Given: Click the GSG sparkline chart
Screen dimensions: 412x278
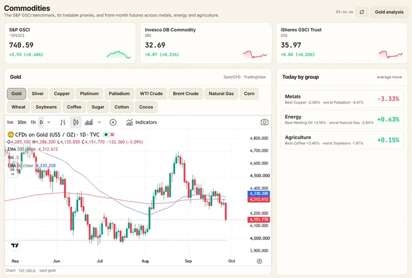Looking at the screenshot, I should tap(390, 54).
